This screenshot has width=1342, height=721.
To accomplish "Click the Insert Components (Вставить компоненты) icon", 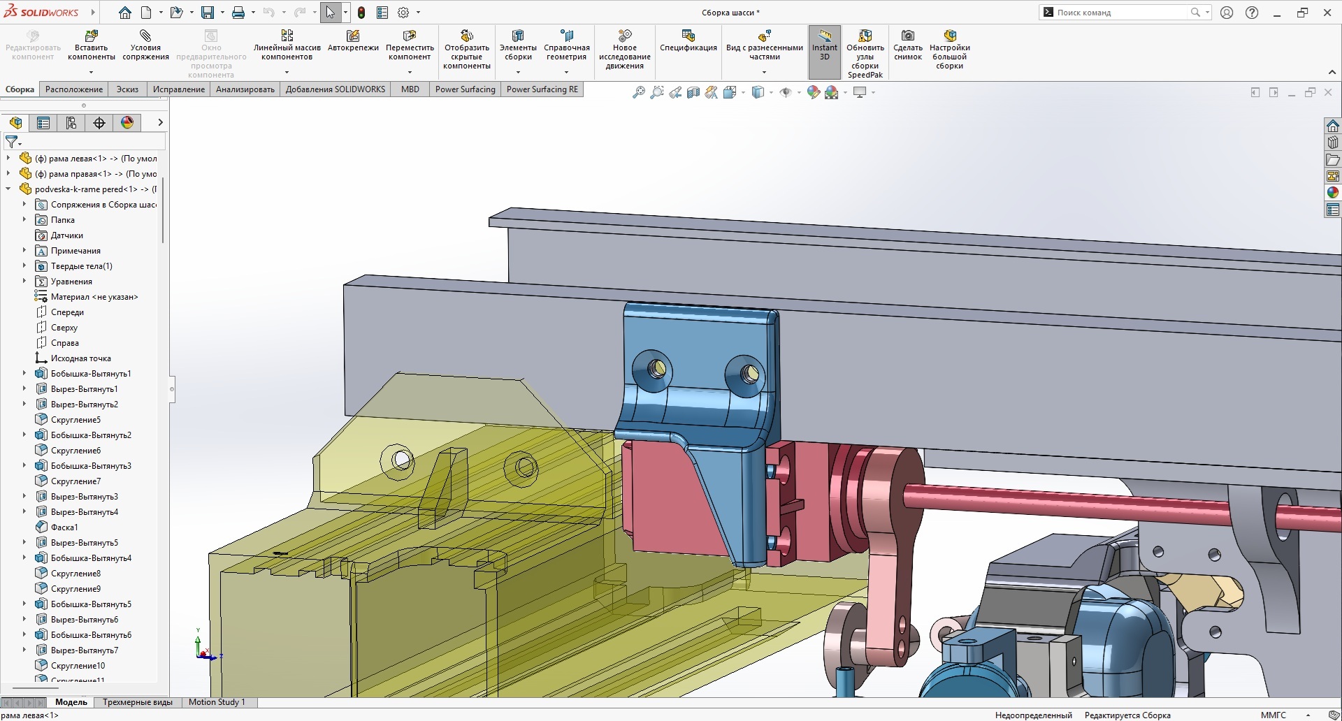I will [x=91, y=36].
